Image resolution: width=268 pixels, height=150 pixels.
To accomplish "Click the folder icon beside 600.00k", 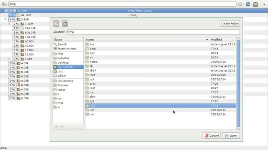I will click(22, 32).
